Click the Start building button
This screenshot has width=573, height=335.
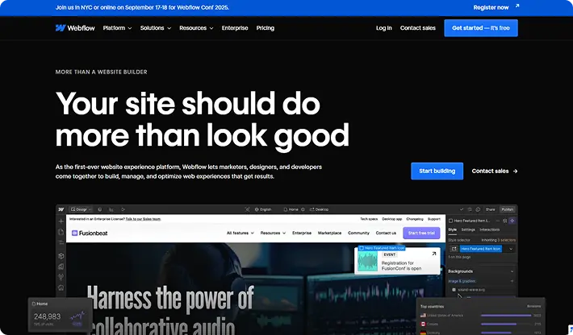coord(437,171)
